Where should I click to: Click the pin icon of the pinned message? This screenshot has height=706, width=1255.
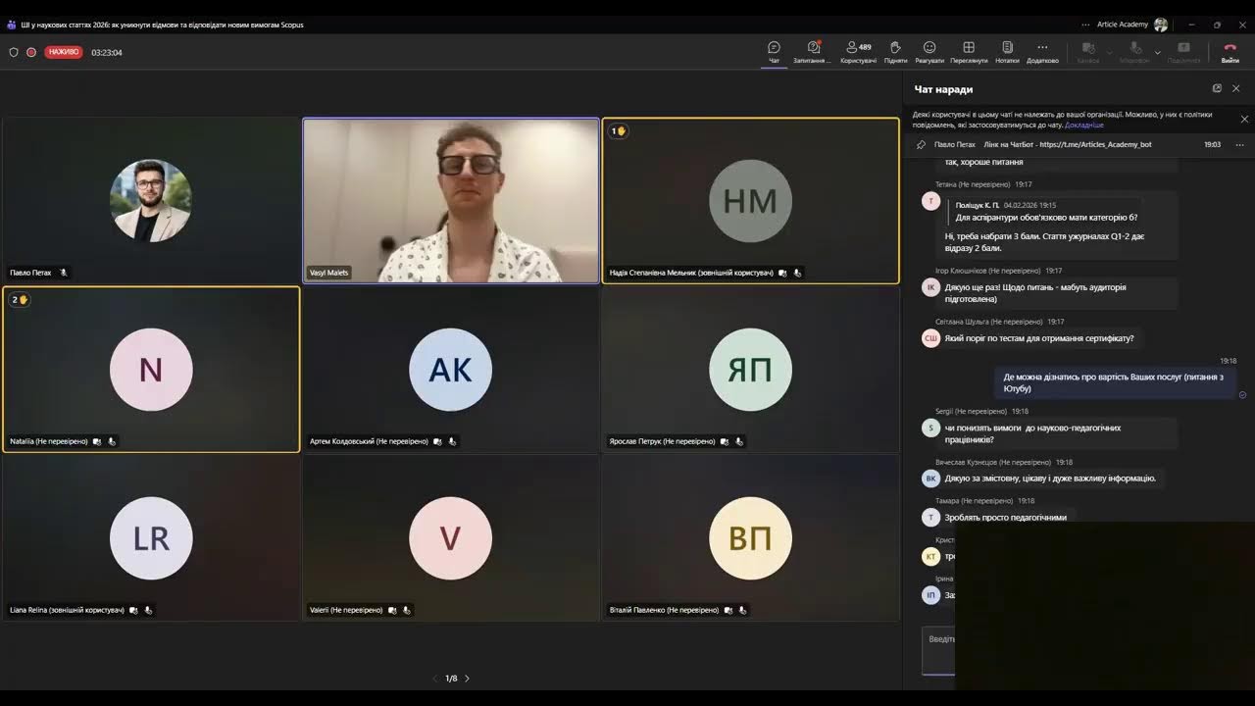[x=921, y=144]
